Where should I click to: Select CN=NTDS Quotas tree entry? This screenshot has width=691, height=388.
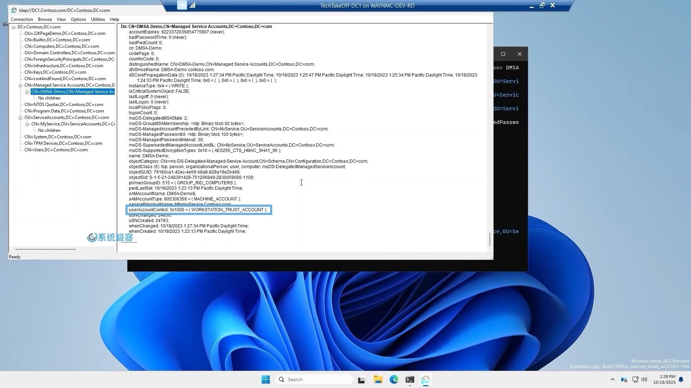(x=64, y=105)
